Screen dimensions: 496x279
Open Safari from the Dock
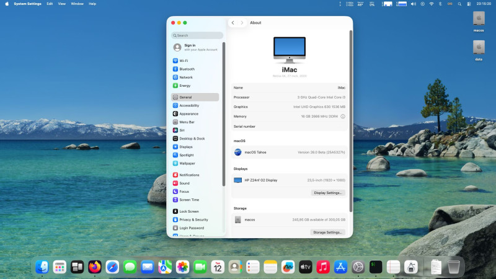(112, 267)
